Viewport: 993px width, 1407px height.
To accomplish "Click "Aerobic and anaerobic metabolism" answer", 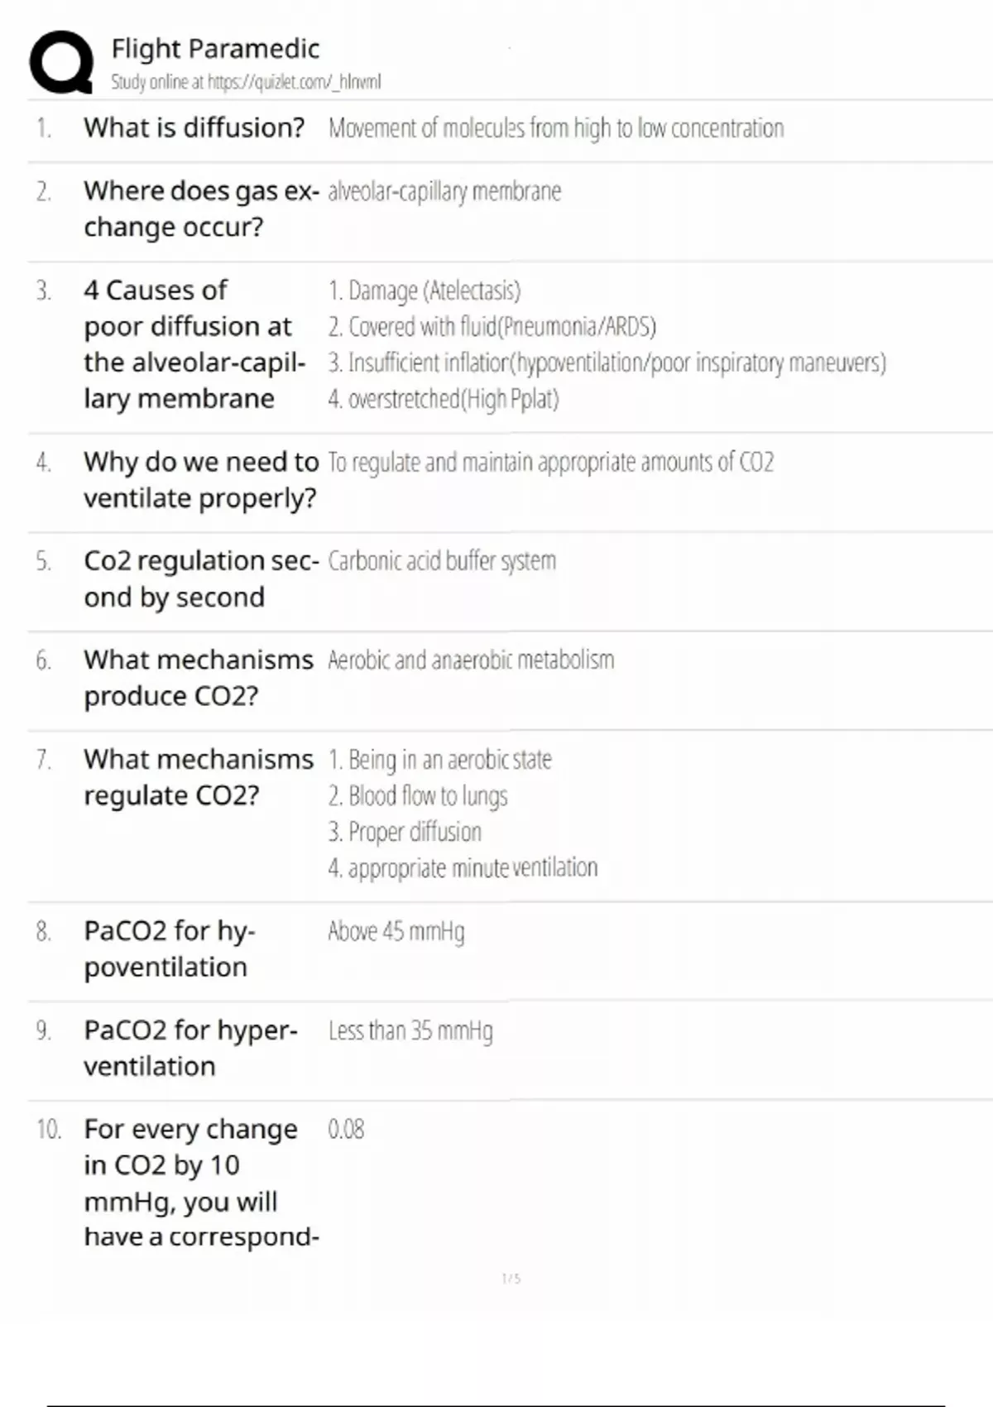I will tap(471, 660).
